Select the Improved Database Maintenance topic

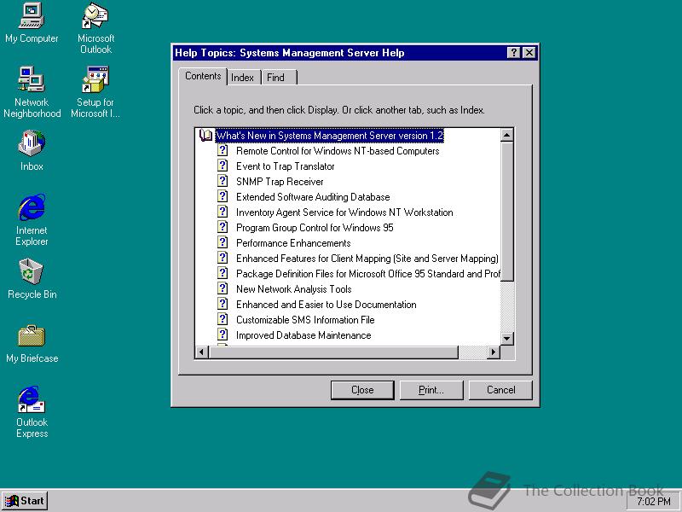[303, 335]
